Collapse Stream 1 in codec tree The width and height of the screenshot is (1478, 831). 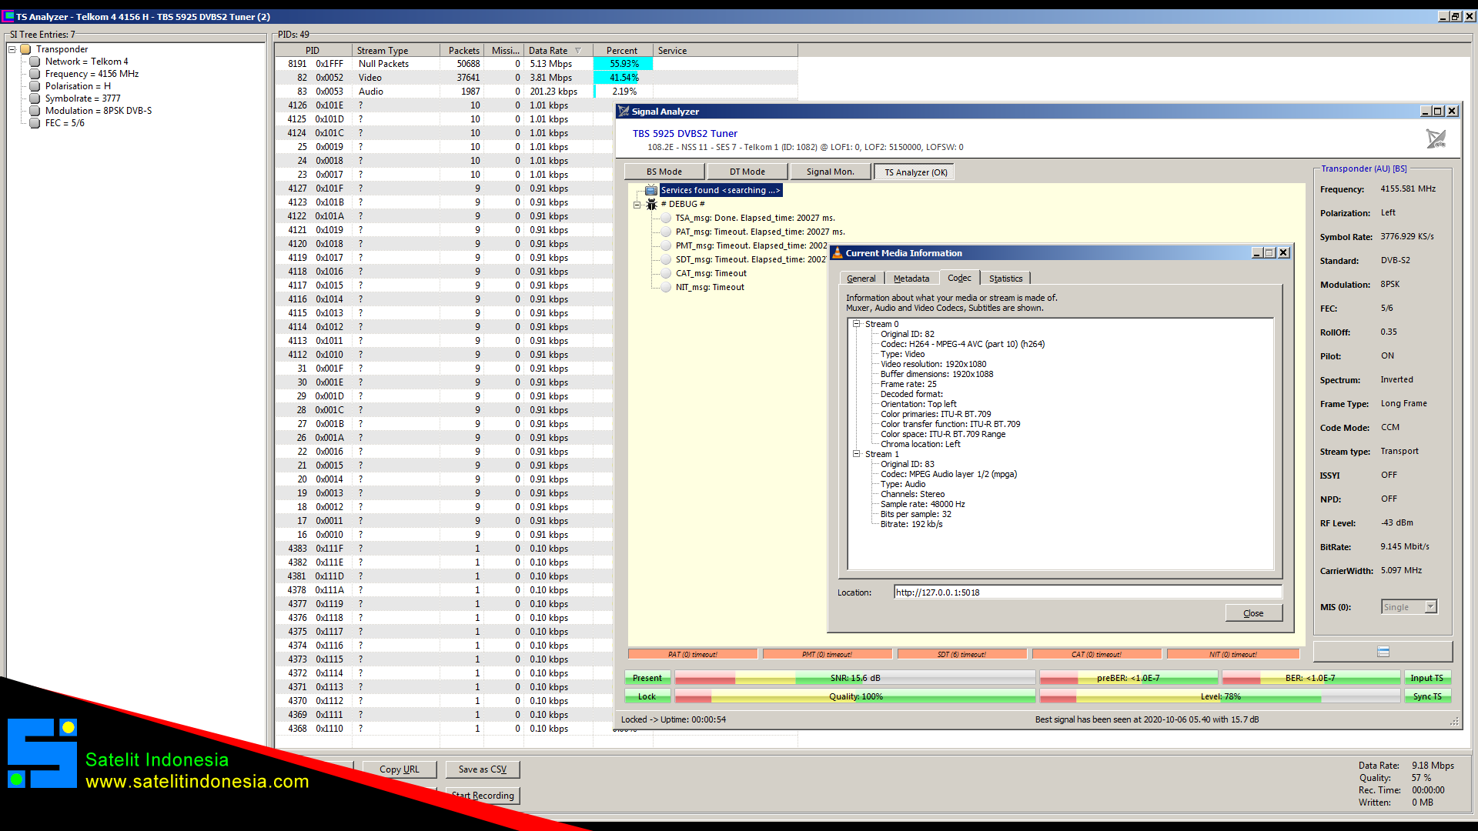(856, 454)
